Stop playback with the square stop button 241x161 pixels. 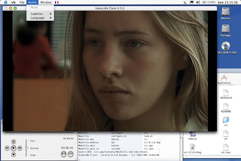point(14,154)
